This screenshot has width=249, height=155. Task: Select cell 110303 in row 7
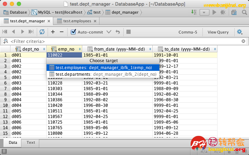pyautogui.click(x=64, y=89)
